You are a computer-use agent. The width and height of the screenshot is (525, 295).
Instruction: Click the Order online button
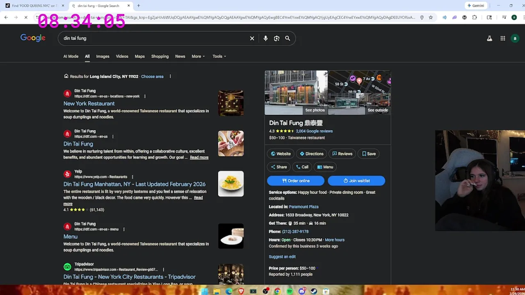pyautogui.click(x=295, y=181)
